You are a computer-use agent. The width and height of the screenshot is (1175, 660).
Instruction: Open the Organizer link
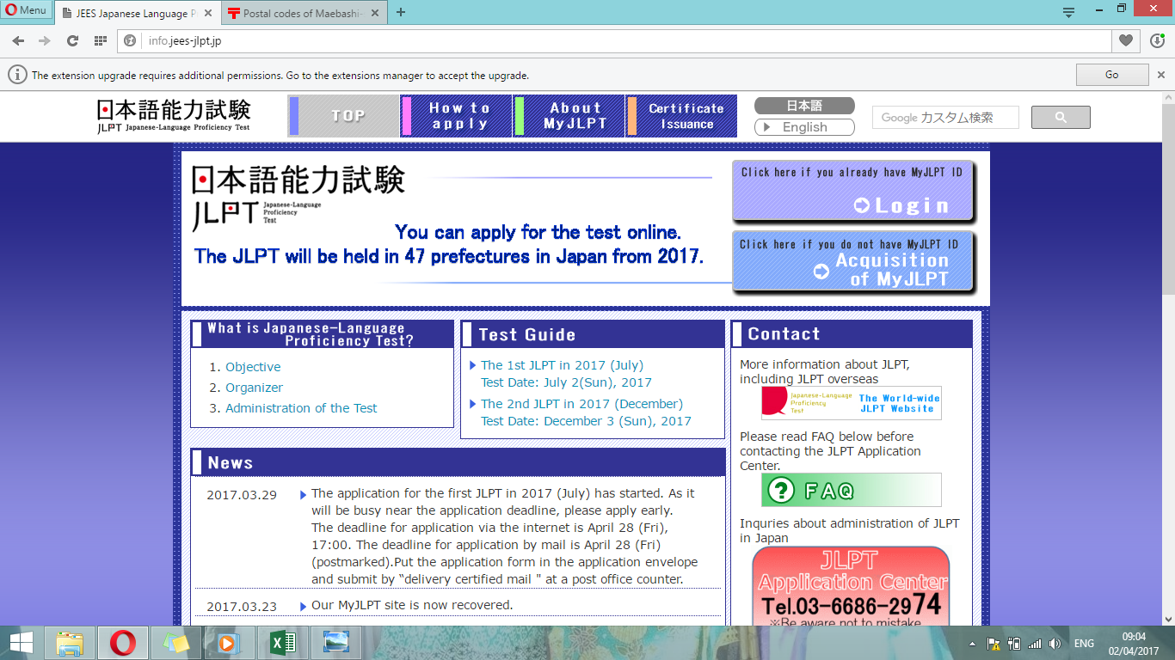[x=255, y=388]
